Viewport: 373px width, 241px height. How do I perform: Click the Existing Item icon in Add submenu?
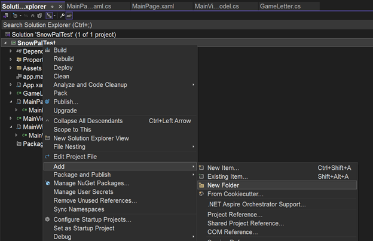(201, 176)
